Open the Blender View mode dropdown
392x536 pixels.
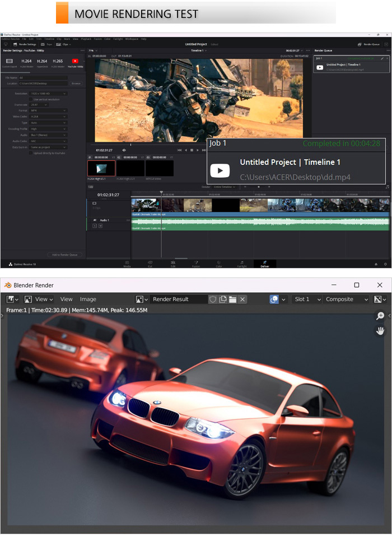[x=39, y=299]
